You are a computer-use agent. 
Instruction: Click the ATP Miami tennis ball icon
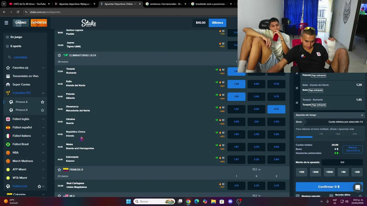[x=8, y=169]
